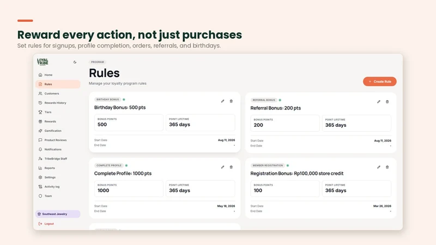
Task: Click the TribeBridge Staff person icon
Action: pyautogui.click(x=40, y=158)
